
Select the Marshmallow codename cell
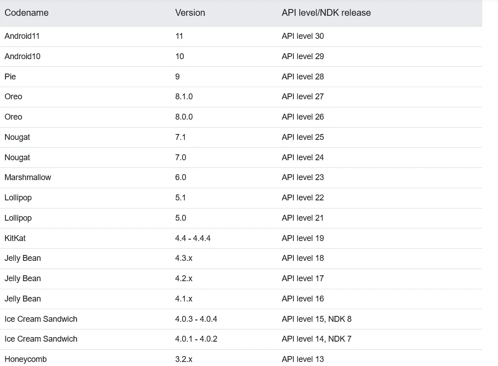[x=27, y=177]
